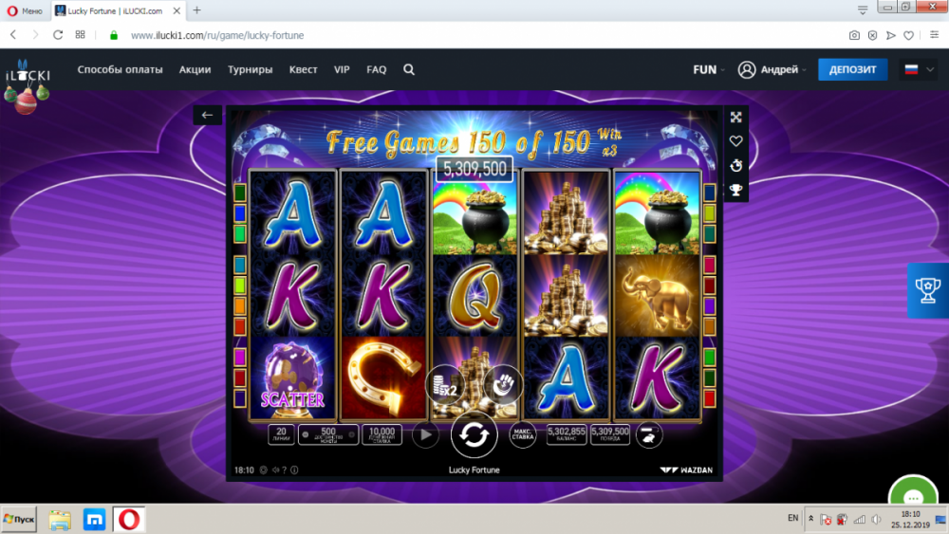This screenshot has width=949, height=534.
Task: Go back using the game's left arrow
Action: click(x=207, y=115)
